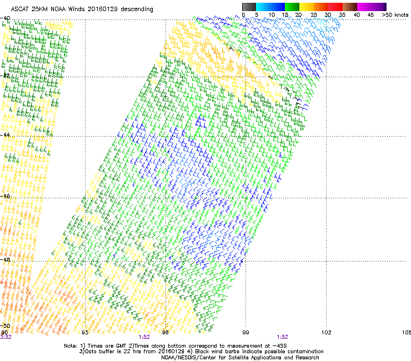The height and width of the screenshot is (361, 411).
Task: Click the '45' legend scale label
Action: [x=370, y=15]
